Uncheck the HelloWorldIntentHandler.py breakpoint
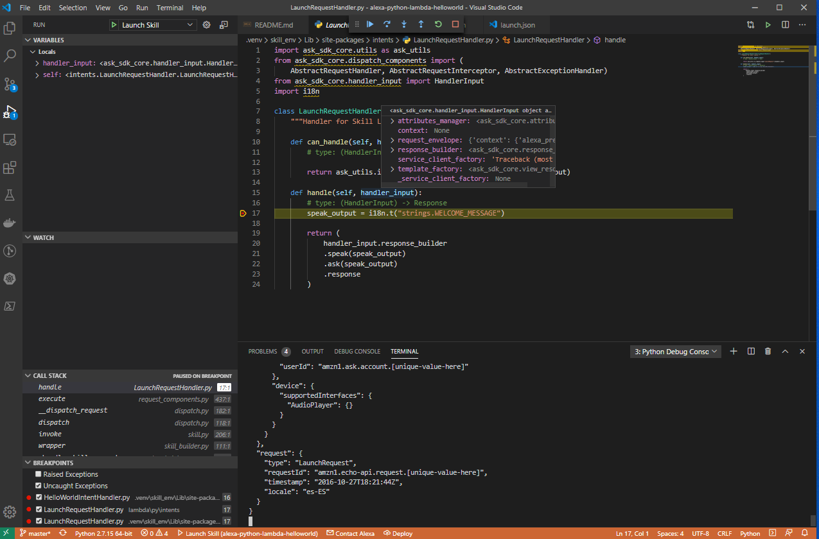 pos(39,497)
